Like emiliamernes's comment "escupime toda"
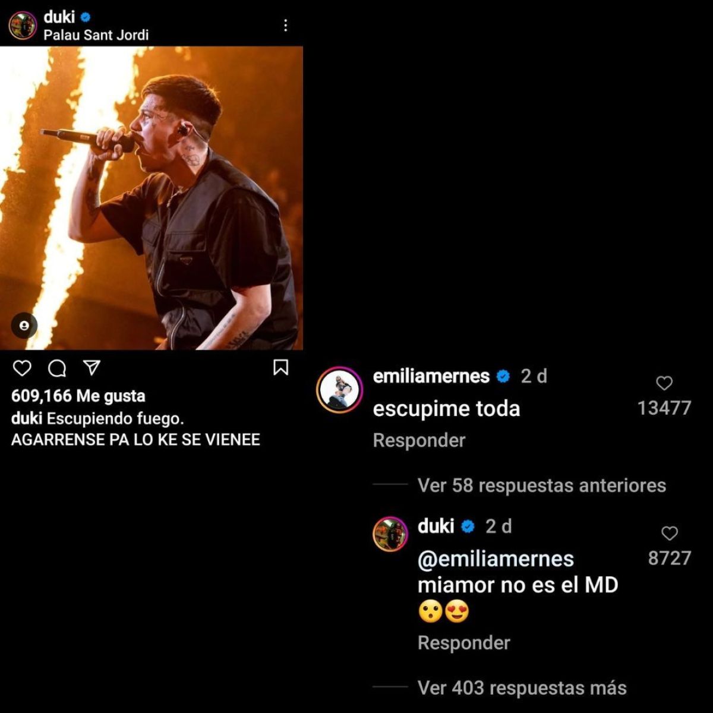713x713 pixels. point(664,383)
